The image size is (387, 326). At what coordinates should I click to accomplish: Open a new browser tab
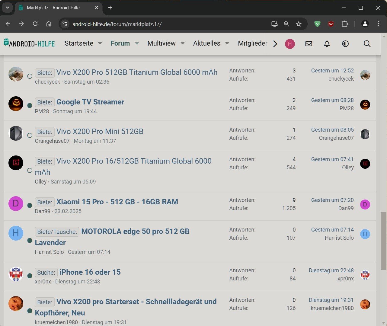(x=110, y=8)
